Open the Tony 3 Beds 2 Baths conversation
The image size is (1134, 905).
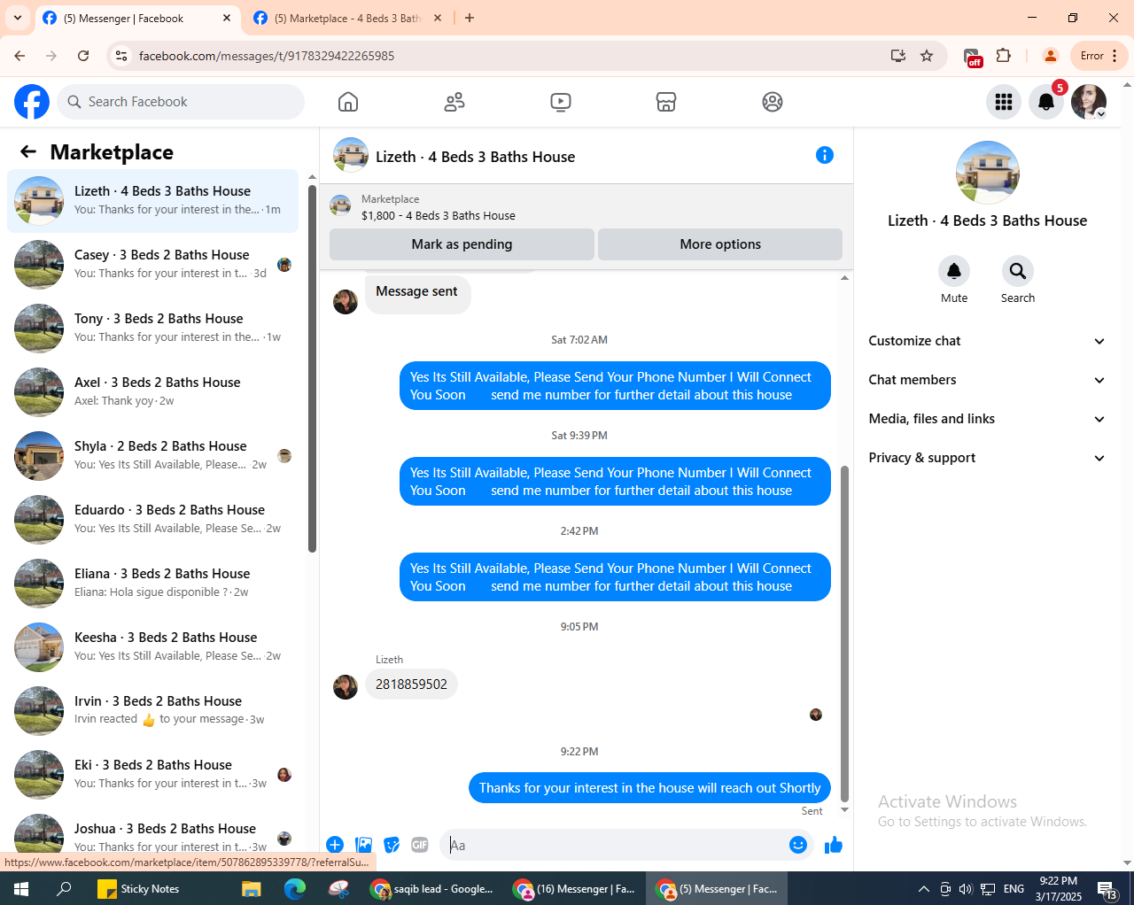(152, 329)
